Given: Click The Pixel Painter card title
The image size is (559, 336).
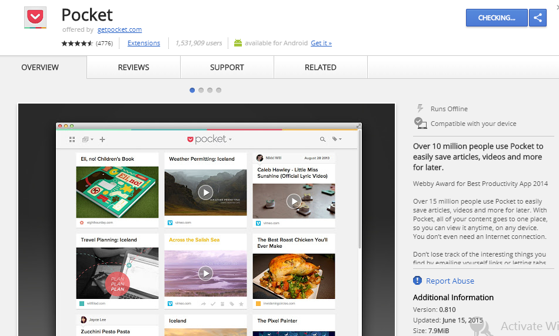Looking at the screenshot, I should (277, 321).
